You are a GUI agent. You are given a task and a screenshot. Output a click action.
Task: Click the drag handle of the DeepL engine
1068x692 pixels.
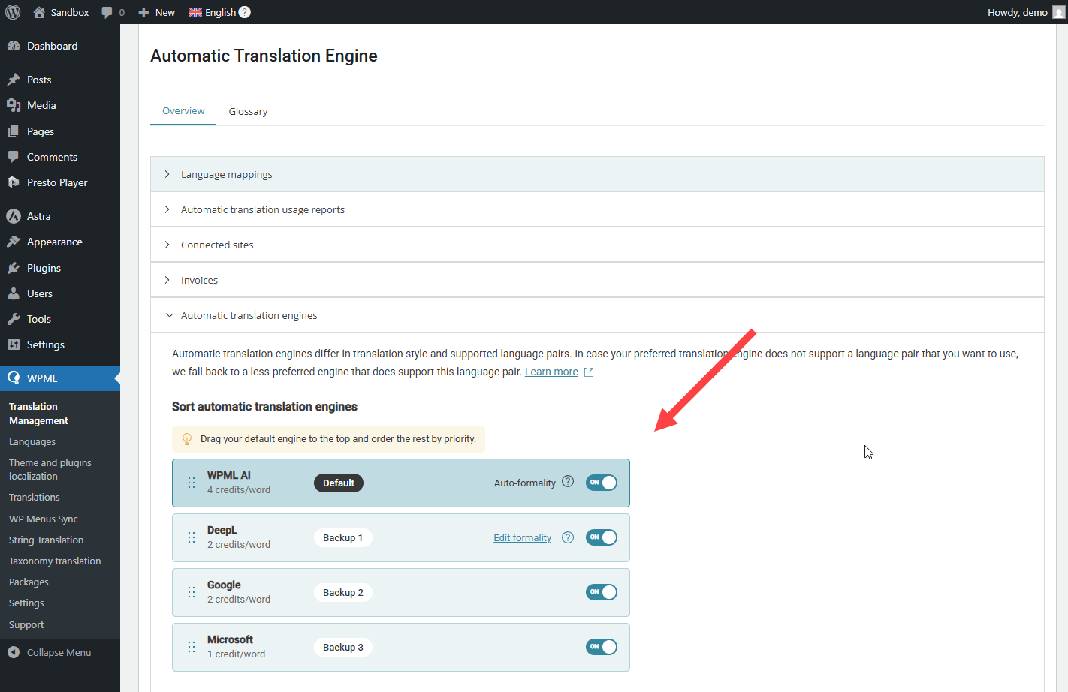click(x=192, y=537)
